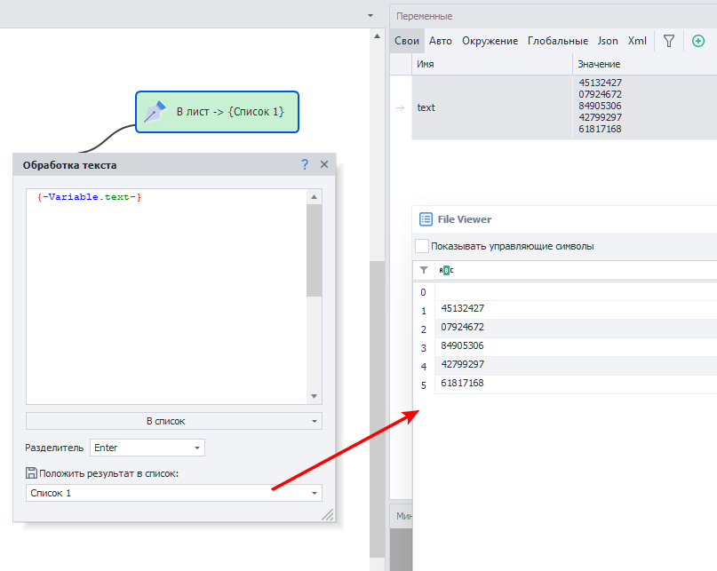This screenshot has width=717, height=571.
Task: Add a new variable with green plus
Action: (698, 41)
